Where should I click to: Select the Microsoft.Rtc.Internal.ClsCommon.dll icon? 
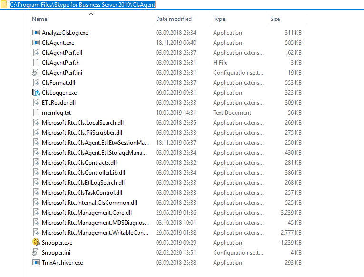36,202
